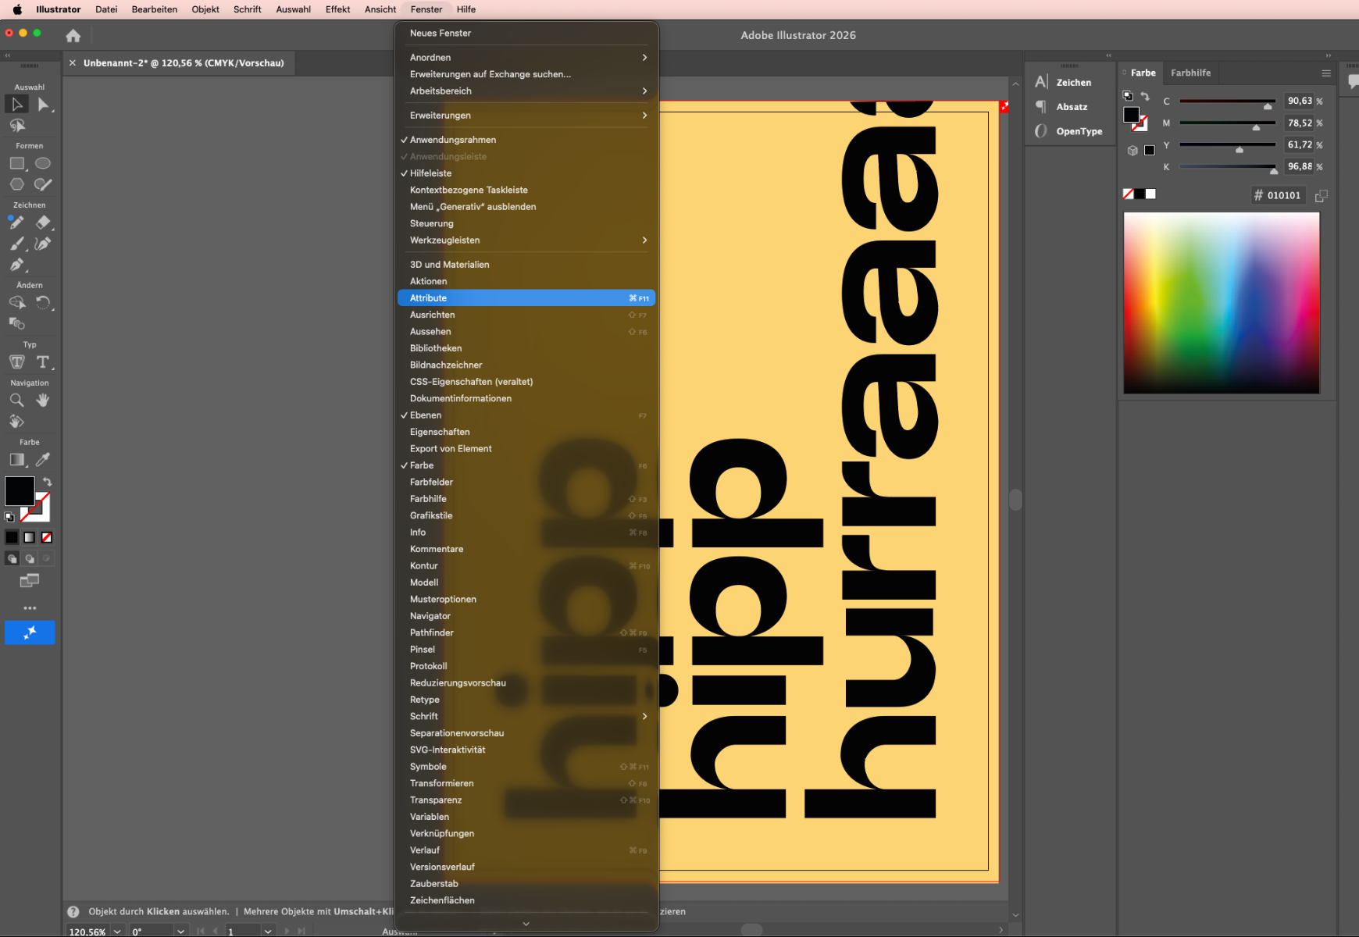Image resolution: width=1359 pixels, height=937 pixels.
Task: Set color mode to Gradient button
Action: 29,537
